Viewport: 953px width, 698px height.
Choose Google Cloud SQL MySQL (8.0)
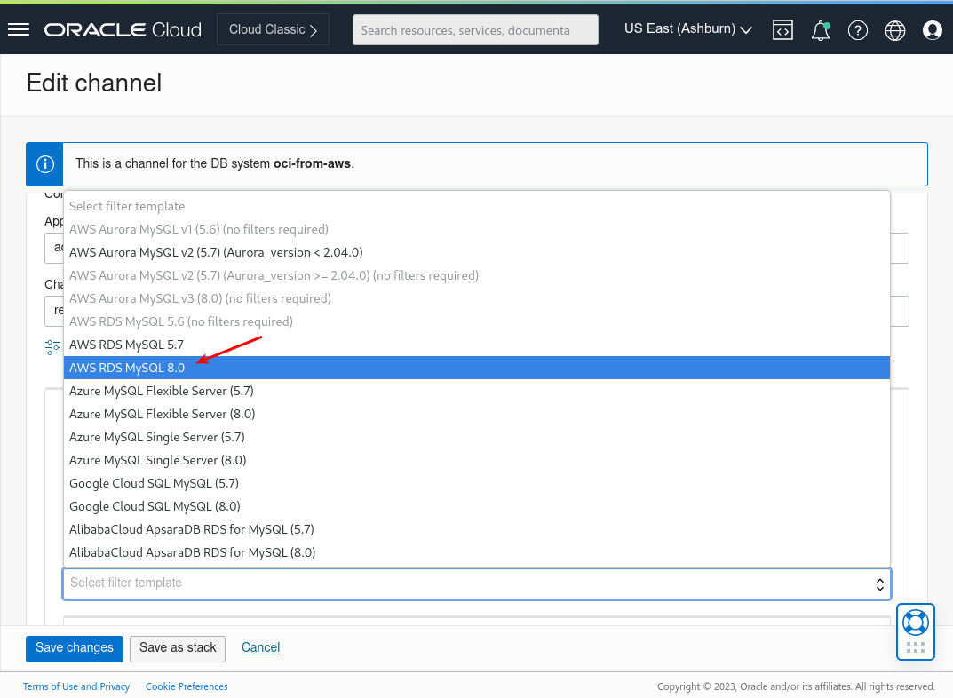477,506
